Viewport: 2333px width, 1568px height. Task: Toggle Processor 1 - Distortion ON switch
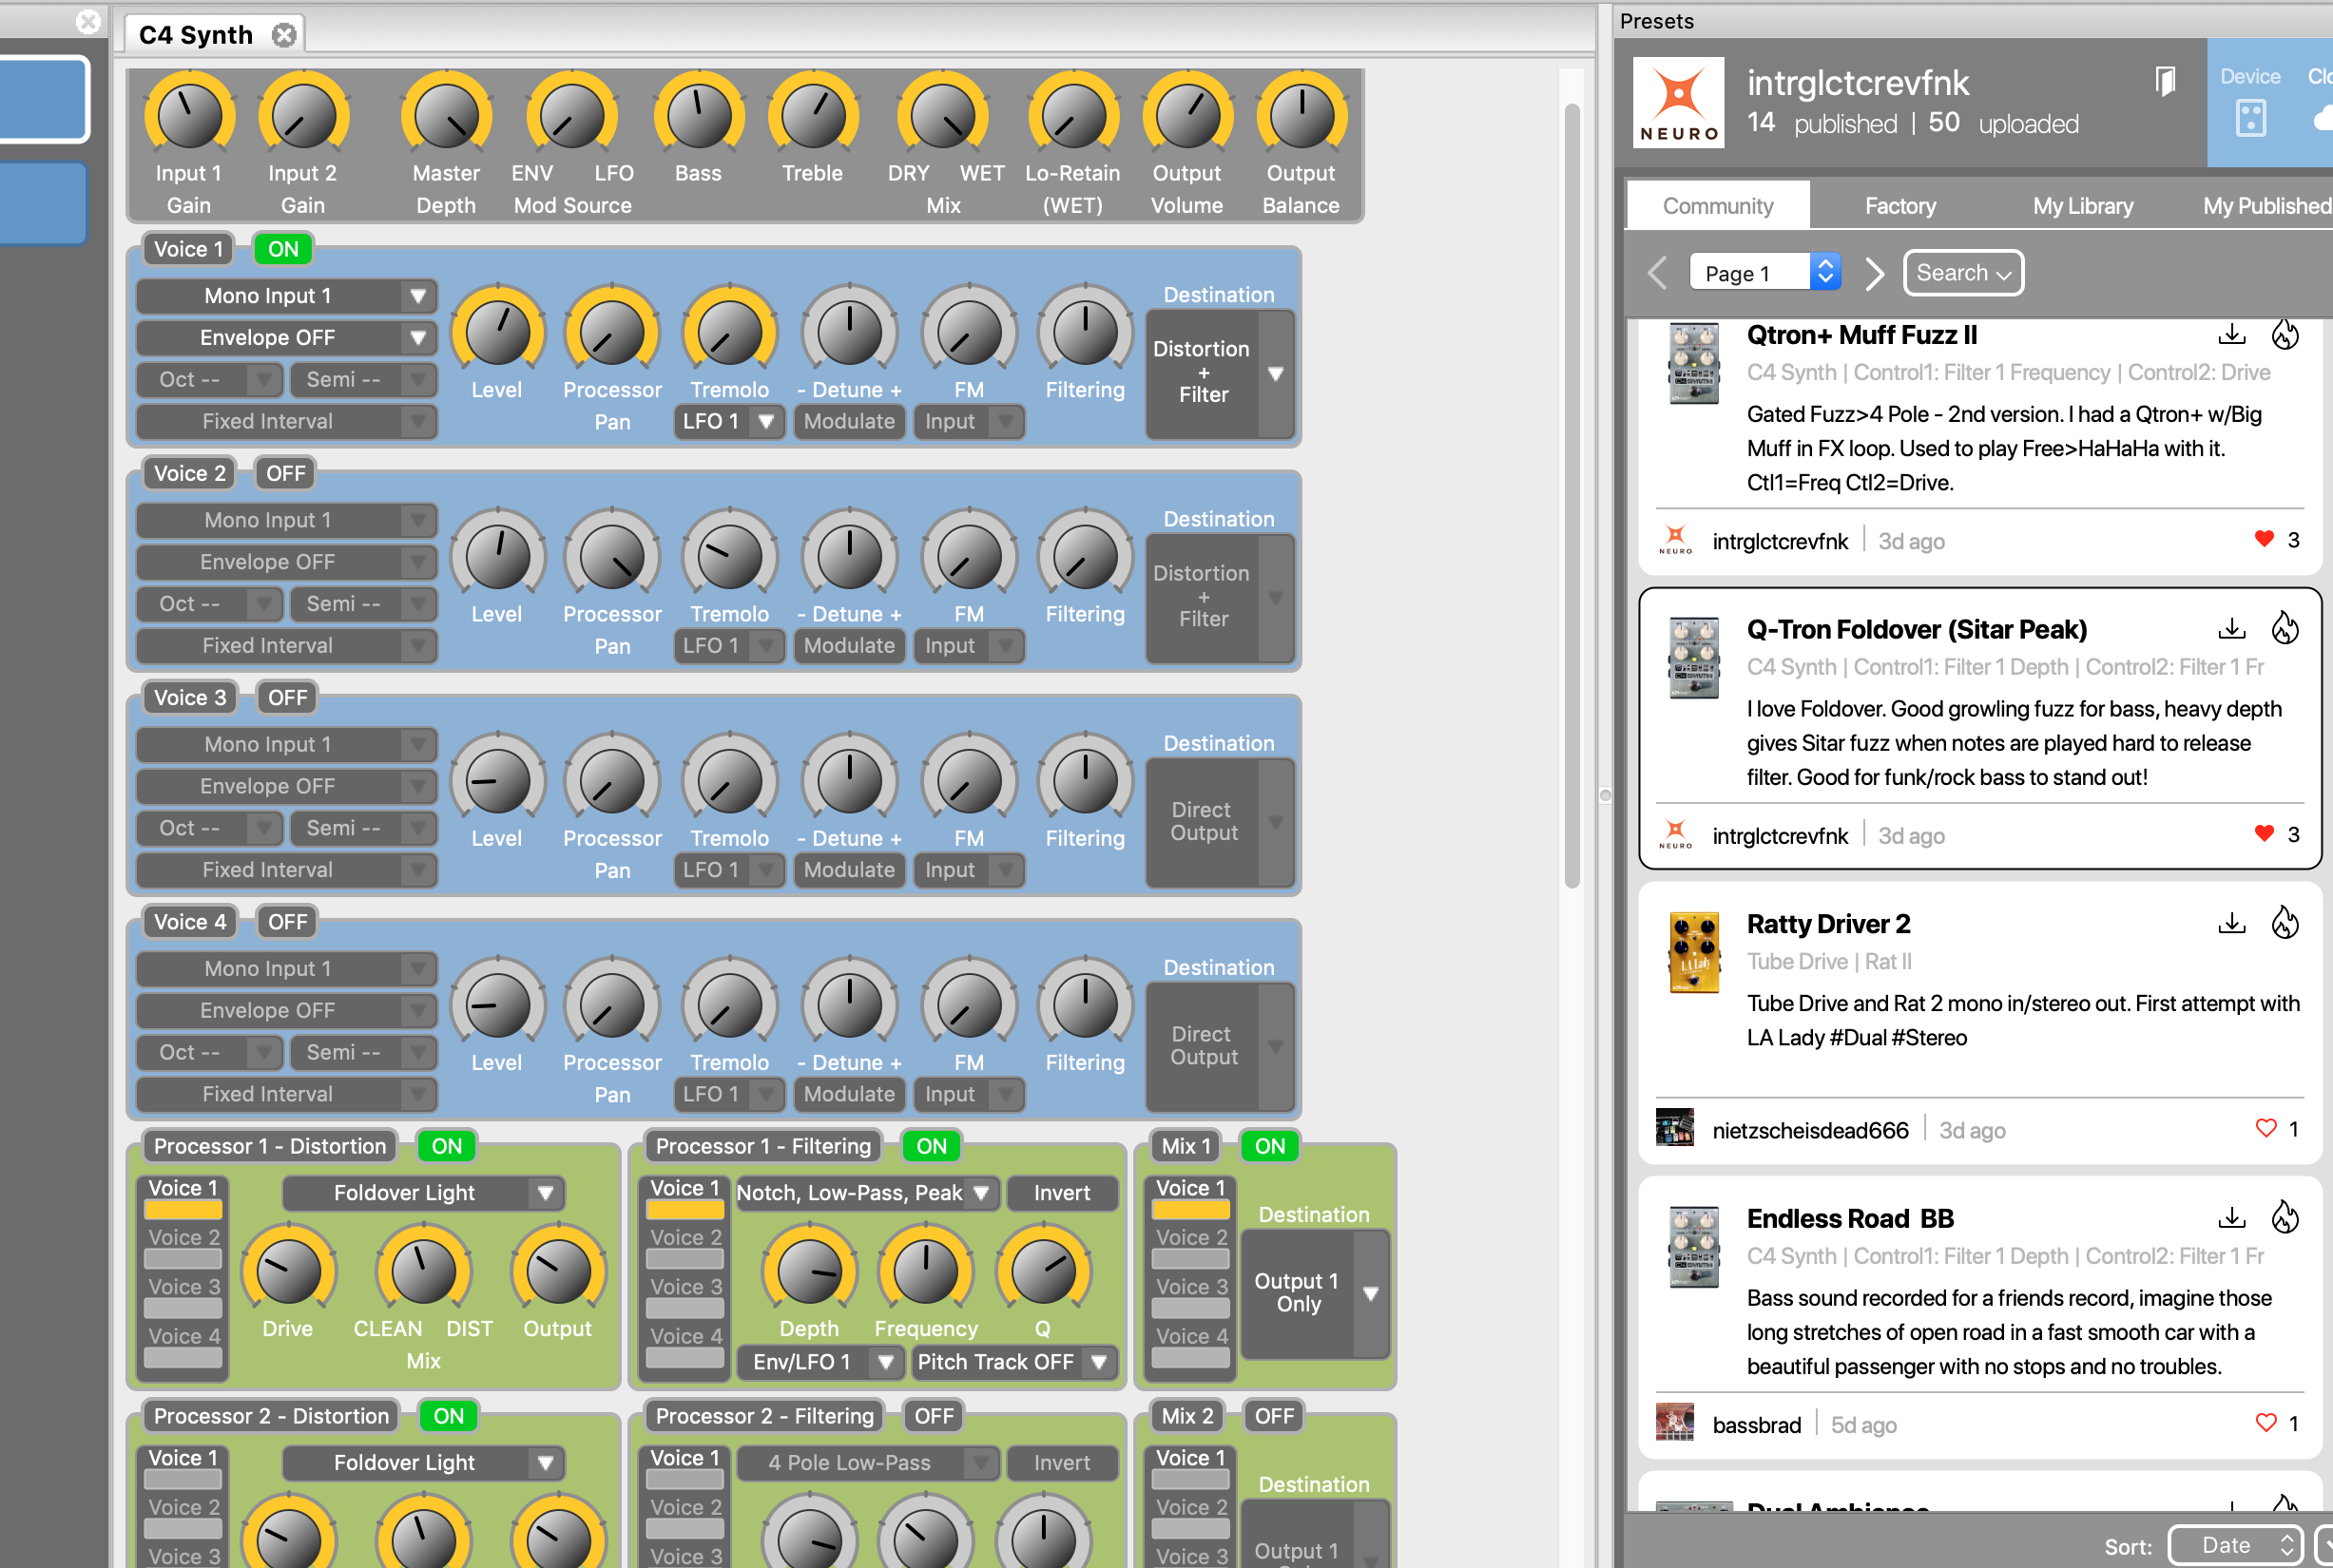[447, 1146]
